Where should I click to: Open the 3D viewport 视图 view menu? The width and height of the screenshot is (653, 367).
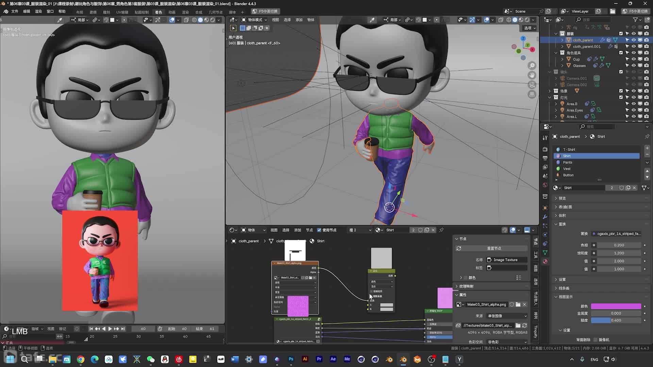click(x=275, y=20)
